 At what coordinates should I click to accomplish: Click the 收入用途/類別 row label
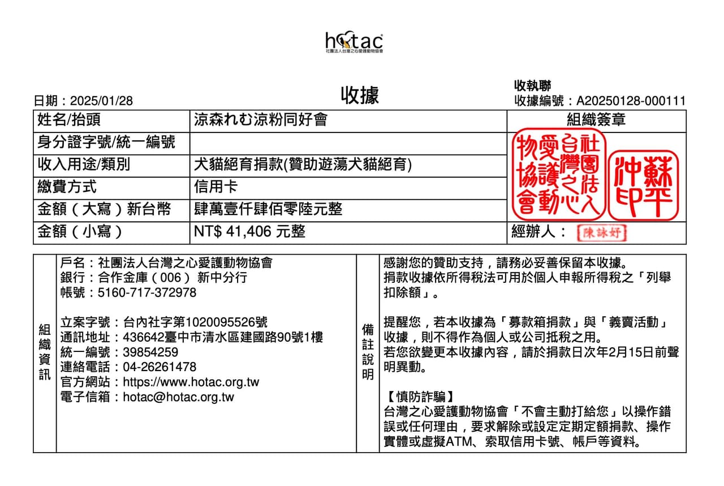click(84, 165)
